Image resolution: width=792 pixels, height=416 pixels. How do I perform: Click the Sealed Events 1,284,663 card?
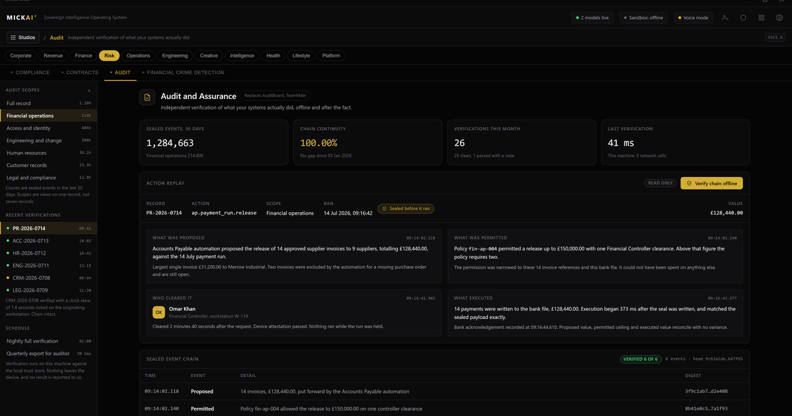(x=214, y=142)
